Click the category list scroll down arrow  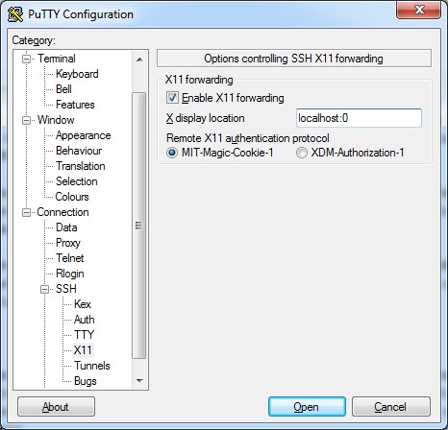[x=139, y=381]
